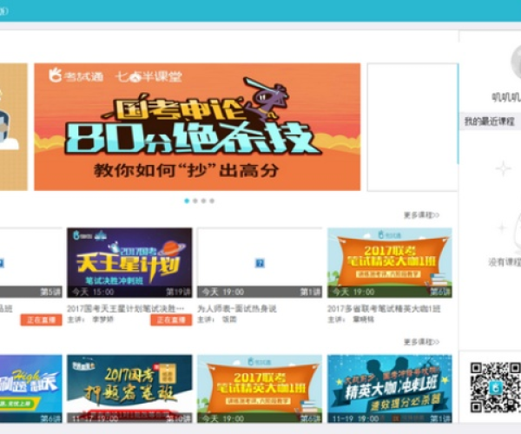
Task: Click the 七点半课堂 logo on the banner
Action: (x=148, y=76)
